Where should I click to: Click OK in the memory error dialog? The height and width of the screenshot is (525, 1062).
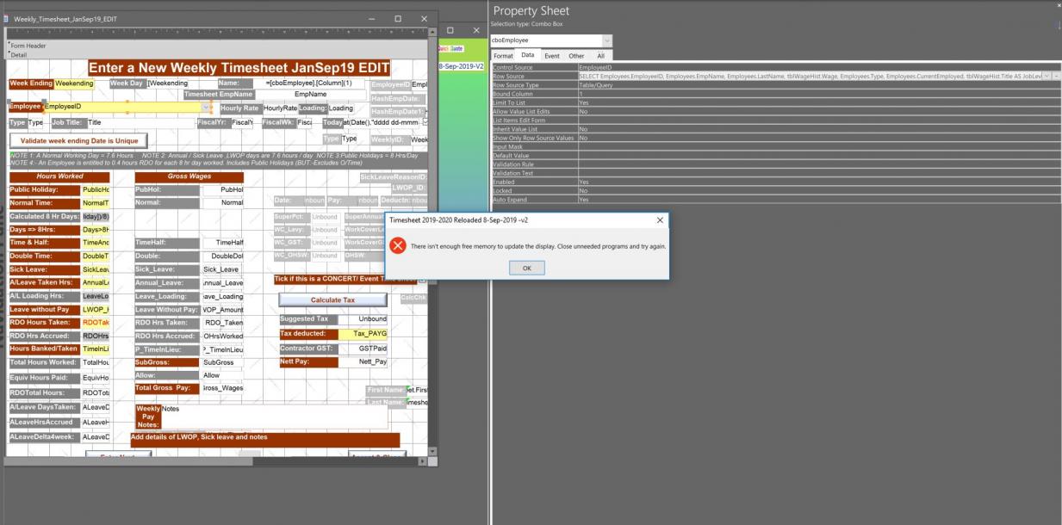pyautogui.click(x=526, y=269)
